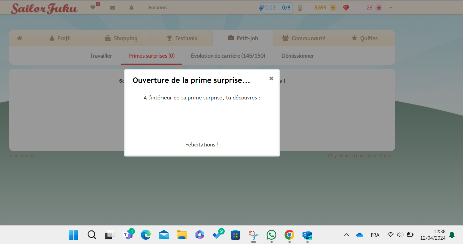Launch Microsoft Edge from taskbar
The height and width of the screenshot is (244, 463).
pyautogui.click(x=146, y=235)
